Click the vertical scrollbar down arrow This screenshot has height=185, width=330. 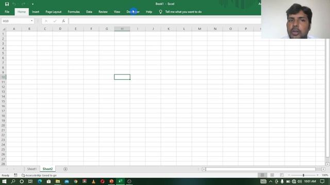(x=327, y=164)
